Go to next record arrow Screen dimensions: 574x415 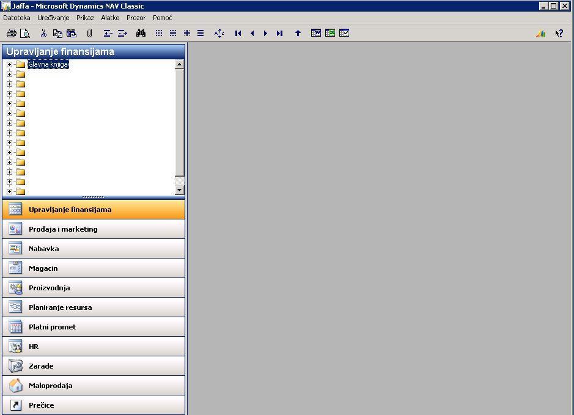(265, 33)
